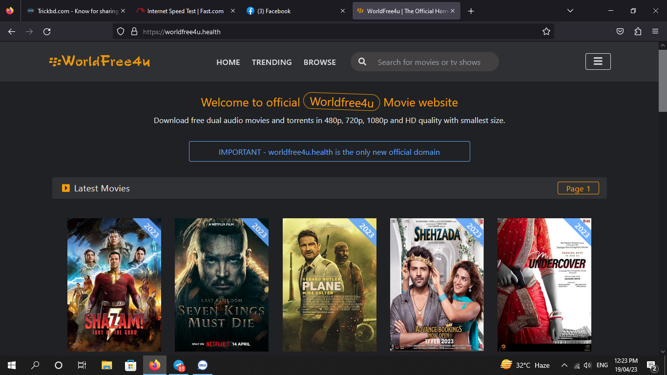Reload the page with the refresh icon
The image size is (667, 375).
(47, 31)
